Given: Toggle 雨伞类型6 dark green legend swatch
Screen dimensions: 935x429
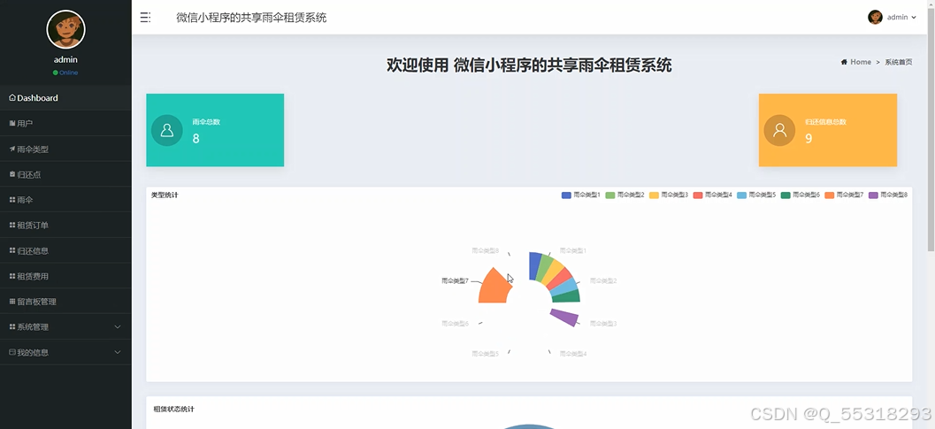Looking at the screenshot, I should [x=786, y=195].
